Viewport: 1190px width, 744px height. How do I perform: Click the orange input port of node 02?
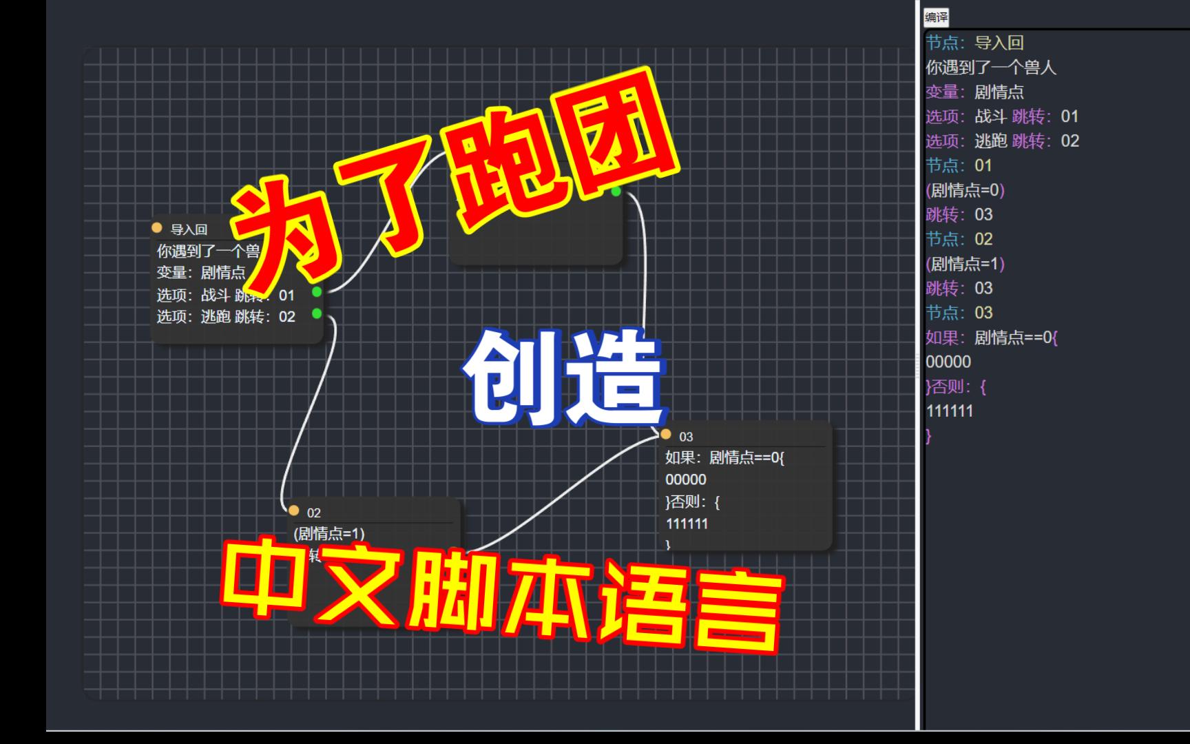click(x=294, y=511)
